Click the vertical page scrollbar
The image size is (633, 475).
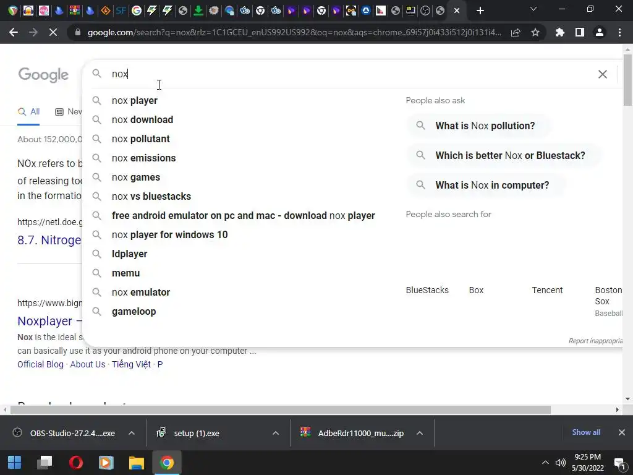627,80
